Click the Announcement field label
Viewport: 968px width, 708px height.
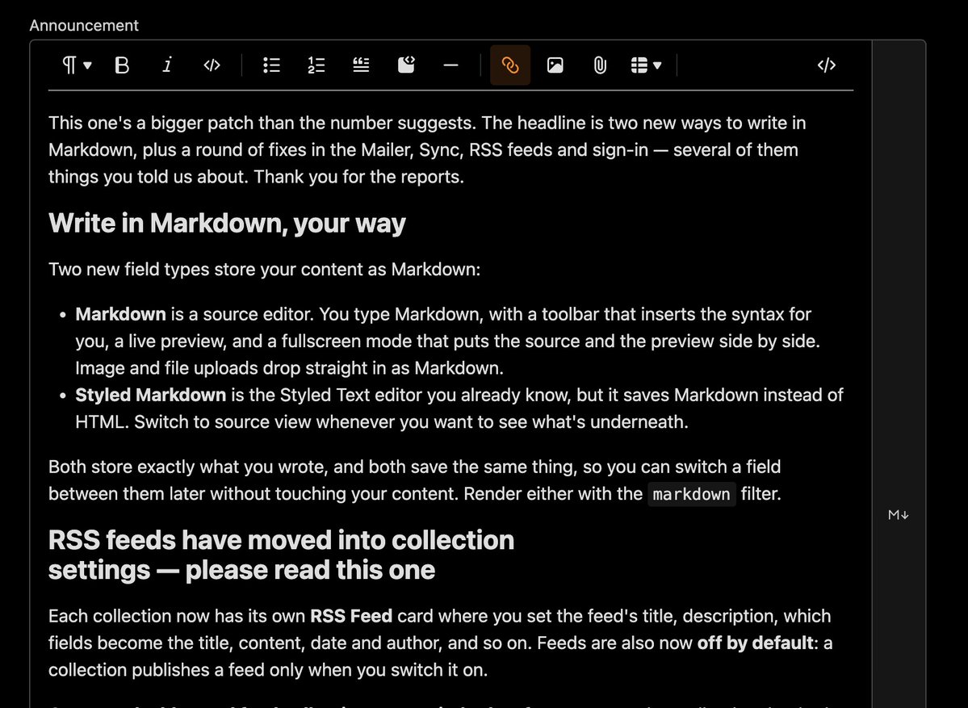84,25
